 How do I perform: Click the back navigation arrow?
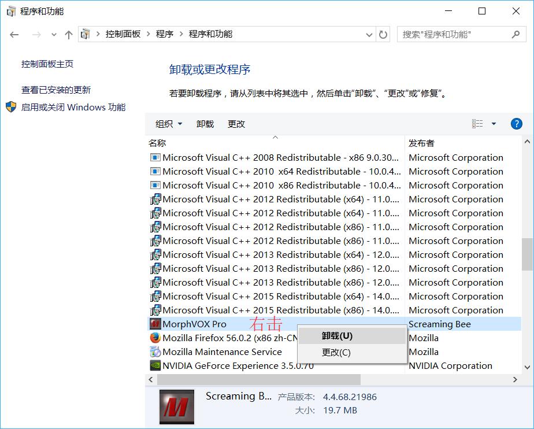14,35
